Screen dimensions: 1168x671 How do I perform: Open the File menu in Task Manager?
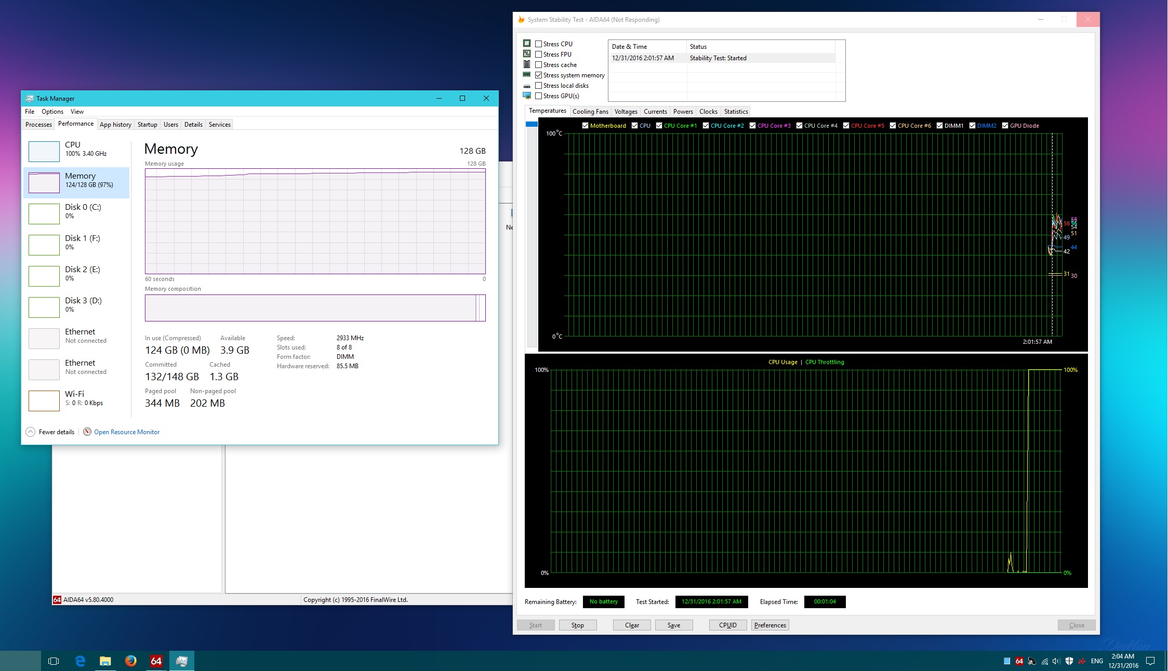tap(30, 112)
